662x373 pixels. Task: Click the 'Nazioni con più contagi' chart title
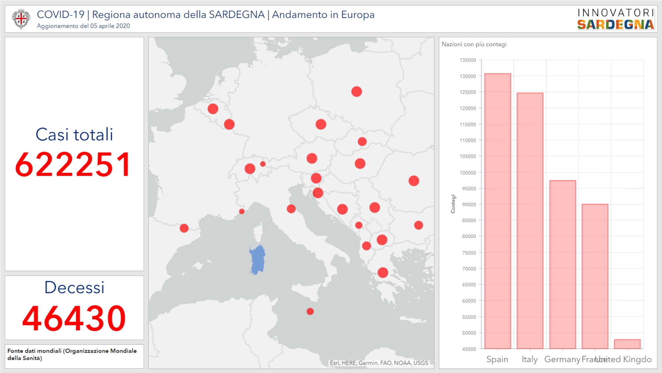click(474, 44)
